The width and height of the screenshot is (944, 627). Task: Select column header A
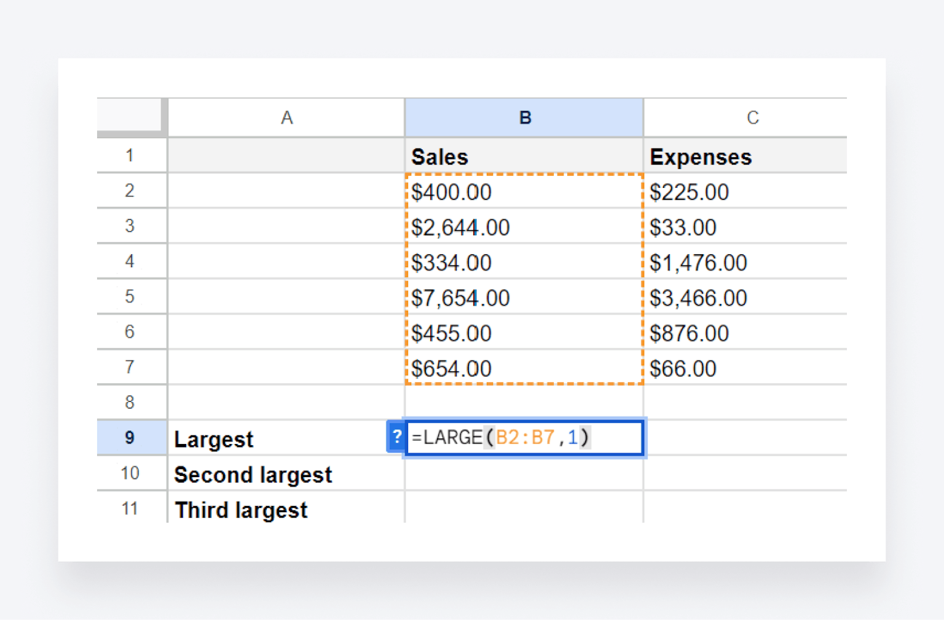point(286,117)
